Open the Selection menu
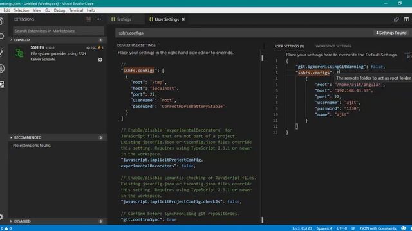 click(x=21, y=10)
